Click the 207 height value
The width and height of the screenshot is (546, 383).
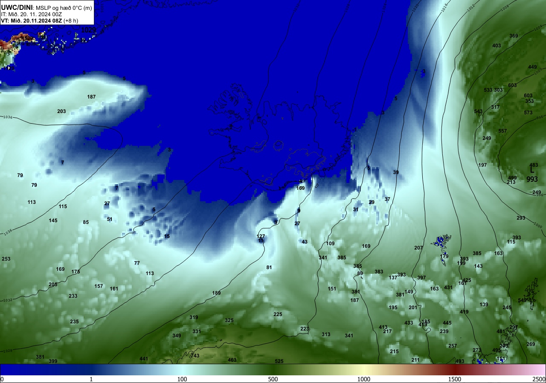[x=418, y=248]
